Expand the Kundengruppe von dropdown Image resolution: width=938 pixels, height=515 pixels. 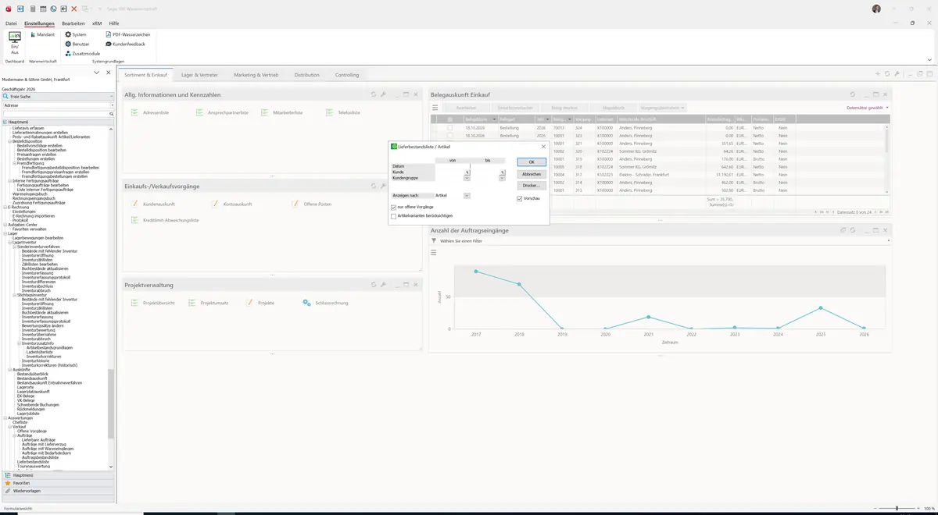pos(467,178)
